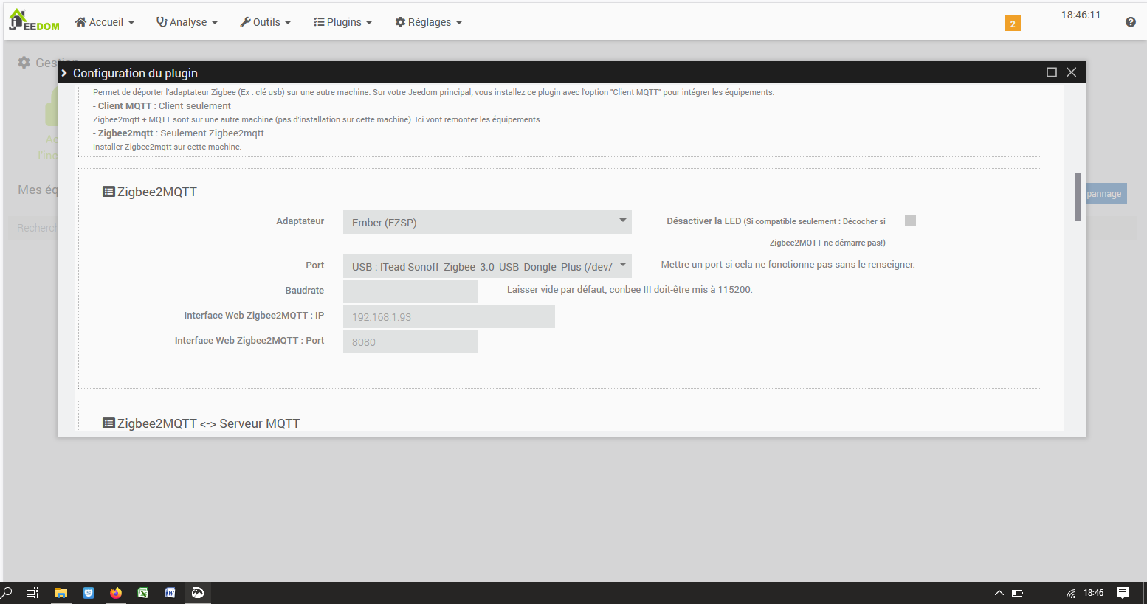Open Firefox from the taskbar

click(116, 593)
